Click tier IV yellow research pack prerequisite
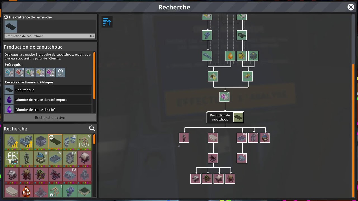This screenshot has width=358, height=201. [x=40, y=73]
